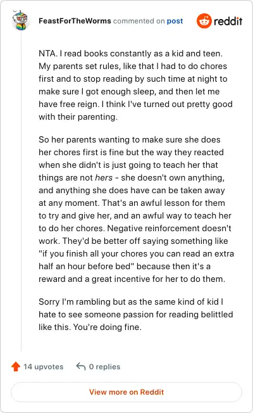Click the words "have free reign"

tap(68, 105)
